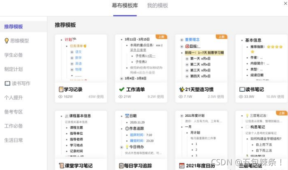
Task: Click 45W 使用 count on 学习记录
Action: point(96,96)
